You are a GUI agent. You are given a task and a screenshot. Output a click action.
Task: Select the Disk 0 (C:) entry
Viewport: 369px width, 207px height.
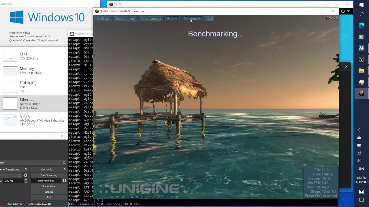34,87
